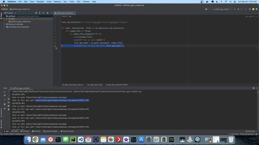Click Python interpreter in status bar
The width and height of the screenshot is (259, 145).
click(x=246, y=134)
